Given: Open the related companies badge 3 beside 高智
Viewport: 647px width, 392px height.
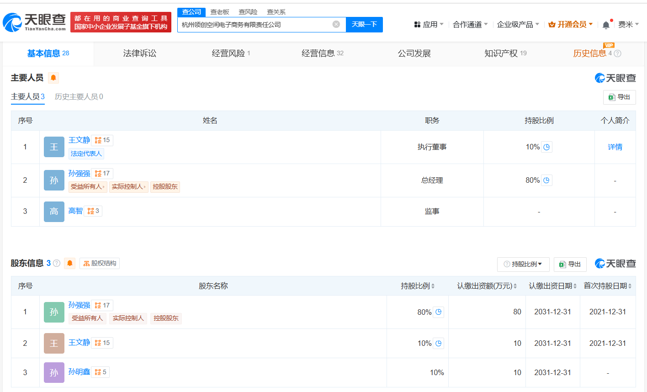Looking at the screenshot, I should (x=93, y=211).
